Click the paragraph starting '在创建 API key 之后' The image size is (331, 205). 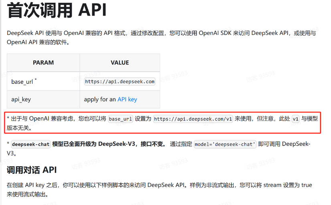pos(159,190)
